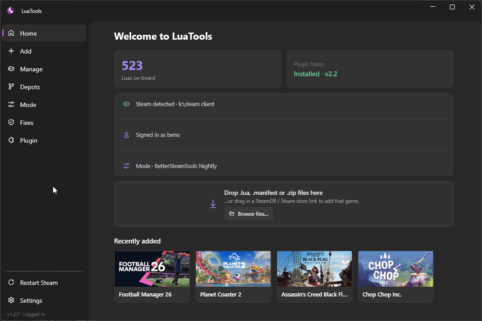Viewport: 482px width, 321px height.
Task: Click the branch icon beside Depots
Action: [x=11, y=86]
